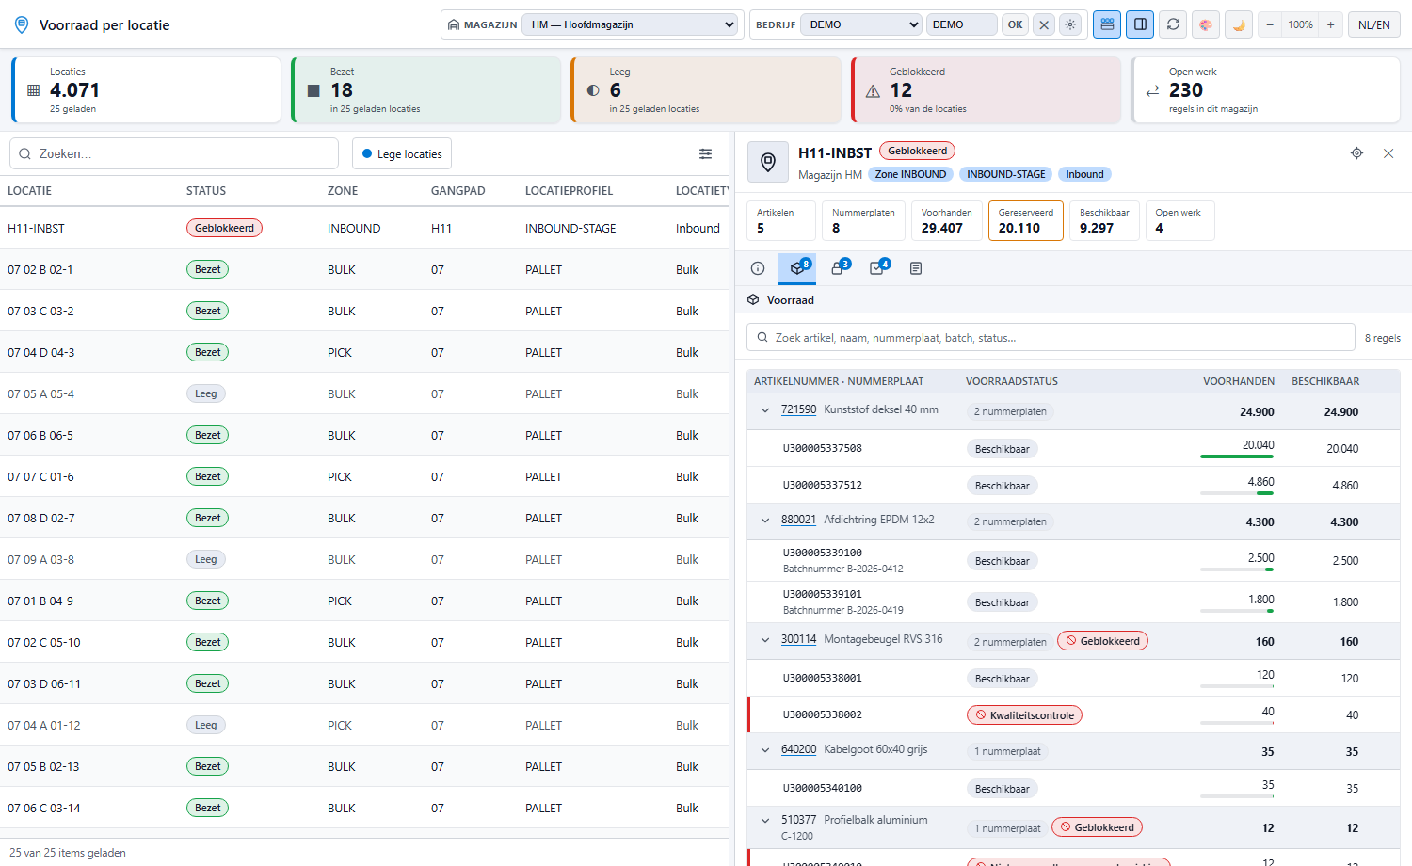The height and width of the screenshot is (866, 1412).
Task: Decrease zoom with the minus button
Action: (x=1270, y=24)
